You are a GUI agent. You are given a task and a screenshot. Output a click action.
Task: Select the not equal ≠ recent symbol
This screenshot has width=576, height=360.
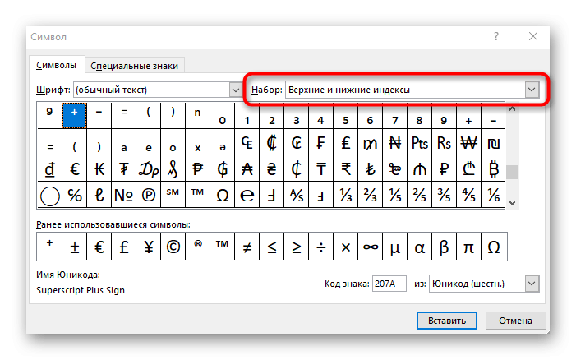pyautogui.click(x=247, y=247)
